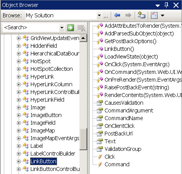182x174 pixels.
Task: Click into the Search input field
Action: coord(31,28)
